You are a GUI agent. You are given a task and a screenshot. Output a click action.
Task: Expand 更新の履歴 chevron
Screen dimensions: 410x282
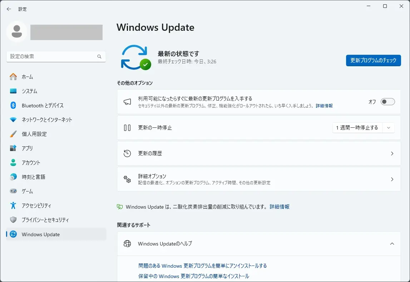pos(392,154)
